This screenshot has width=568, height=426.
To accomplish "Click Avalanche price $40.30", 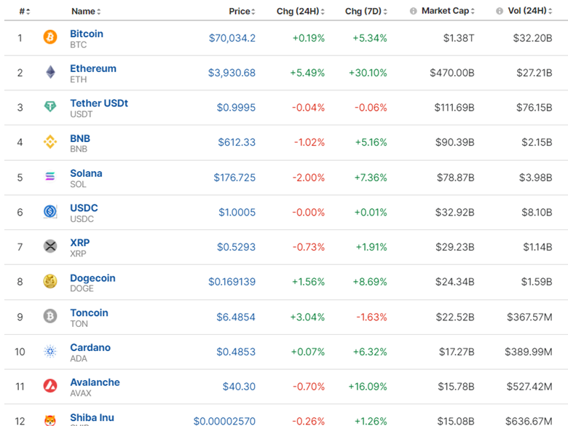I will pos(239,387).
